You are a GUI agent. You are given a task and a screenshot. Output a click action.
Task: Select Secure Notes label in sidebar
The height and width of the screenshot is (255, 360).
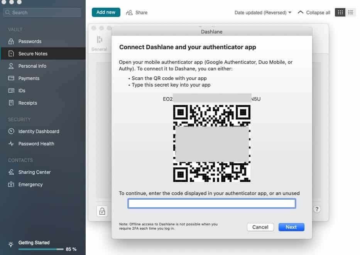[x=33, y=53]
